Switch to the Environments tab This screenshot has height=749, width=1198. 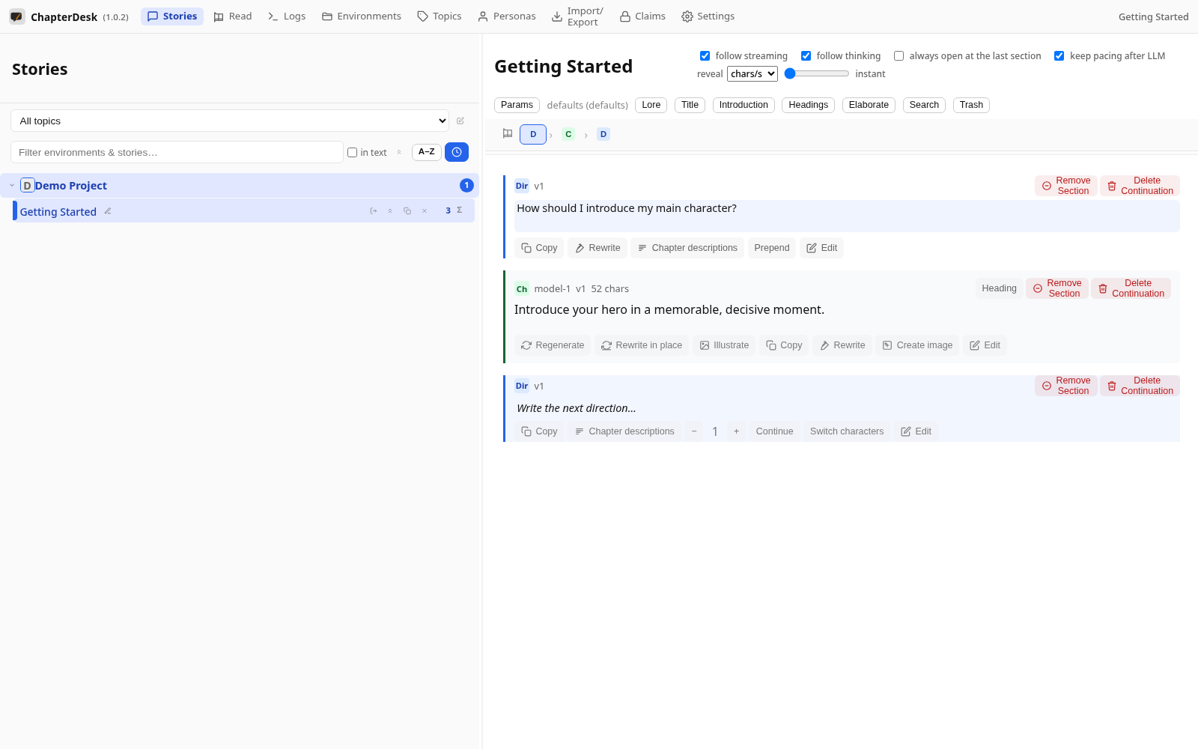[362, 16]
